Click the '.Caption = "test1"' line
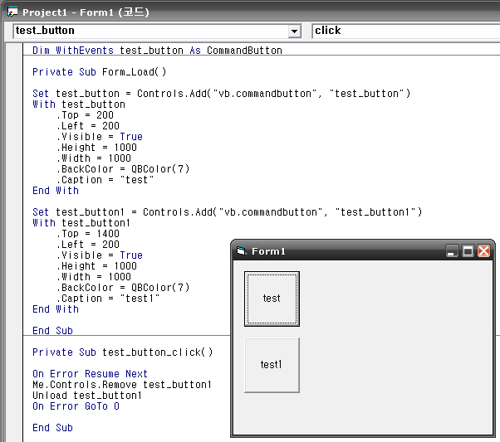Image resolution: width=500 pixels, height=442 pixels. point(108,299)
